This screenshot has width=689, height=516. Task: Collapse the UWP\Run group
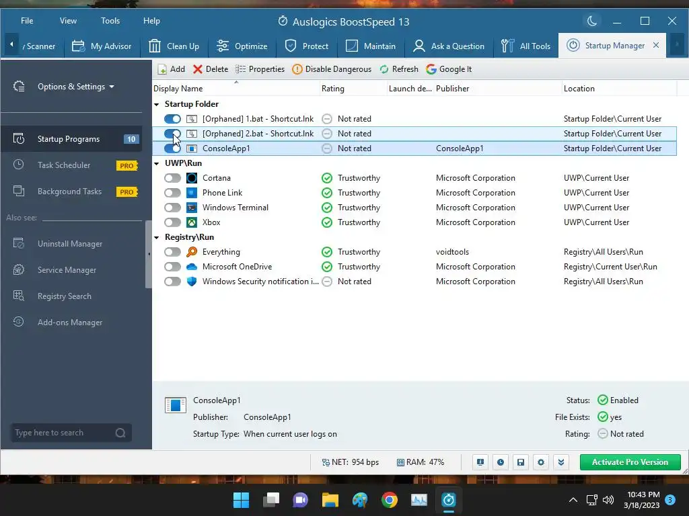157,163
